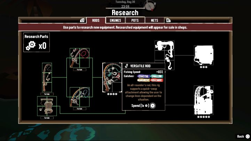Click the Back button

(243, 136)
